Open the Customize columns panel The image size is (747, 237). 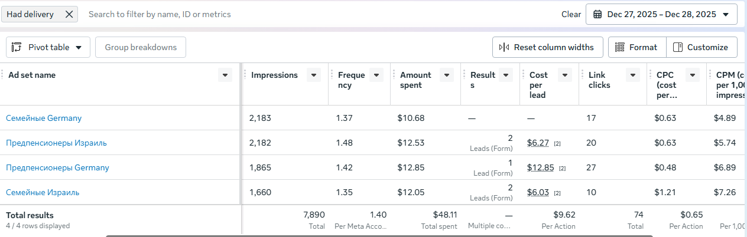(x=701, y=47)
